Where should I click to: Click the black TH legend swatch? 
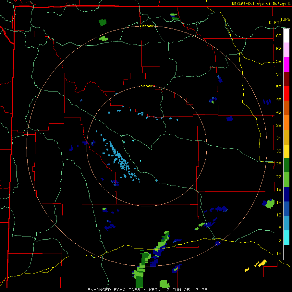pos(286,252)
